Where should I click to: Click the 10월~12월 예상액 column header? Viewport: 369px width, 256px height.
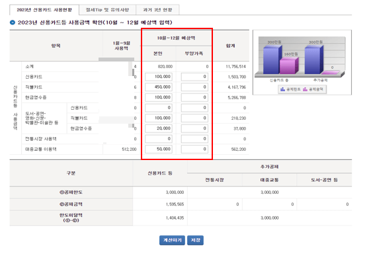click(176, 38)
